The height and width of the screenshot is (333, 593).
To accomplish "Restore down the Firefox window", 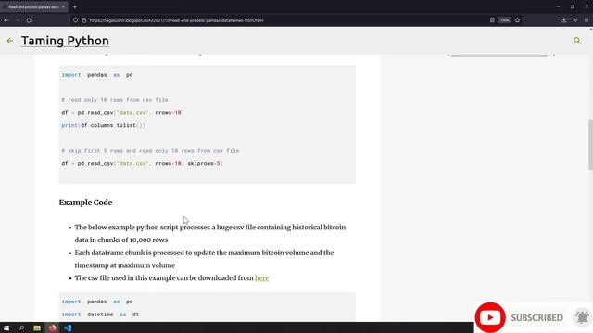I will tap(573, 6).
